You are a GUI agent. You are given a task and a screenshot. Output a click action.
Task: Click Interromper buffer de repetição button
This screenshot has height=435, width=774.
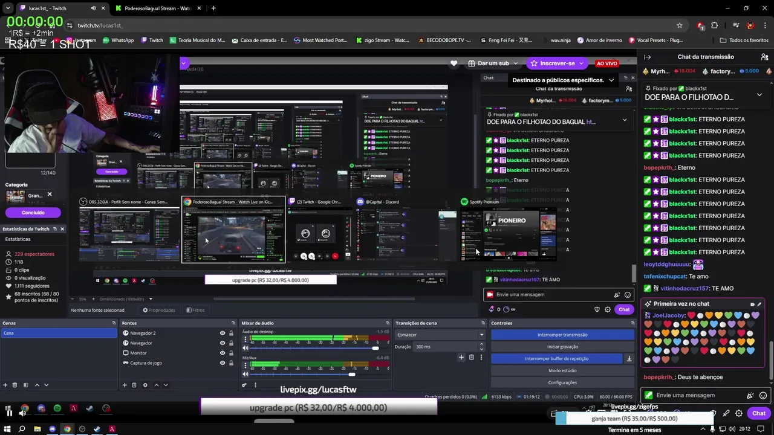(x=556, y=358)
